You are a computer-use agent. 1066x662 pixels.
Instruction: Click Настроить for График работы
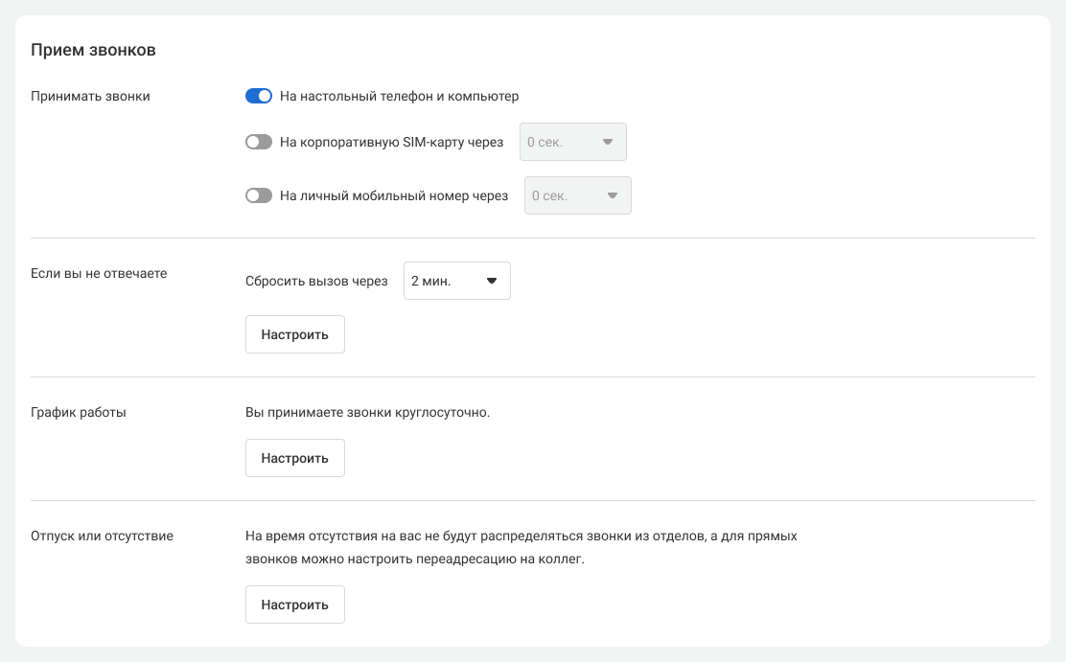tap(294, 458)
